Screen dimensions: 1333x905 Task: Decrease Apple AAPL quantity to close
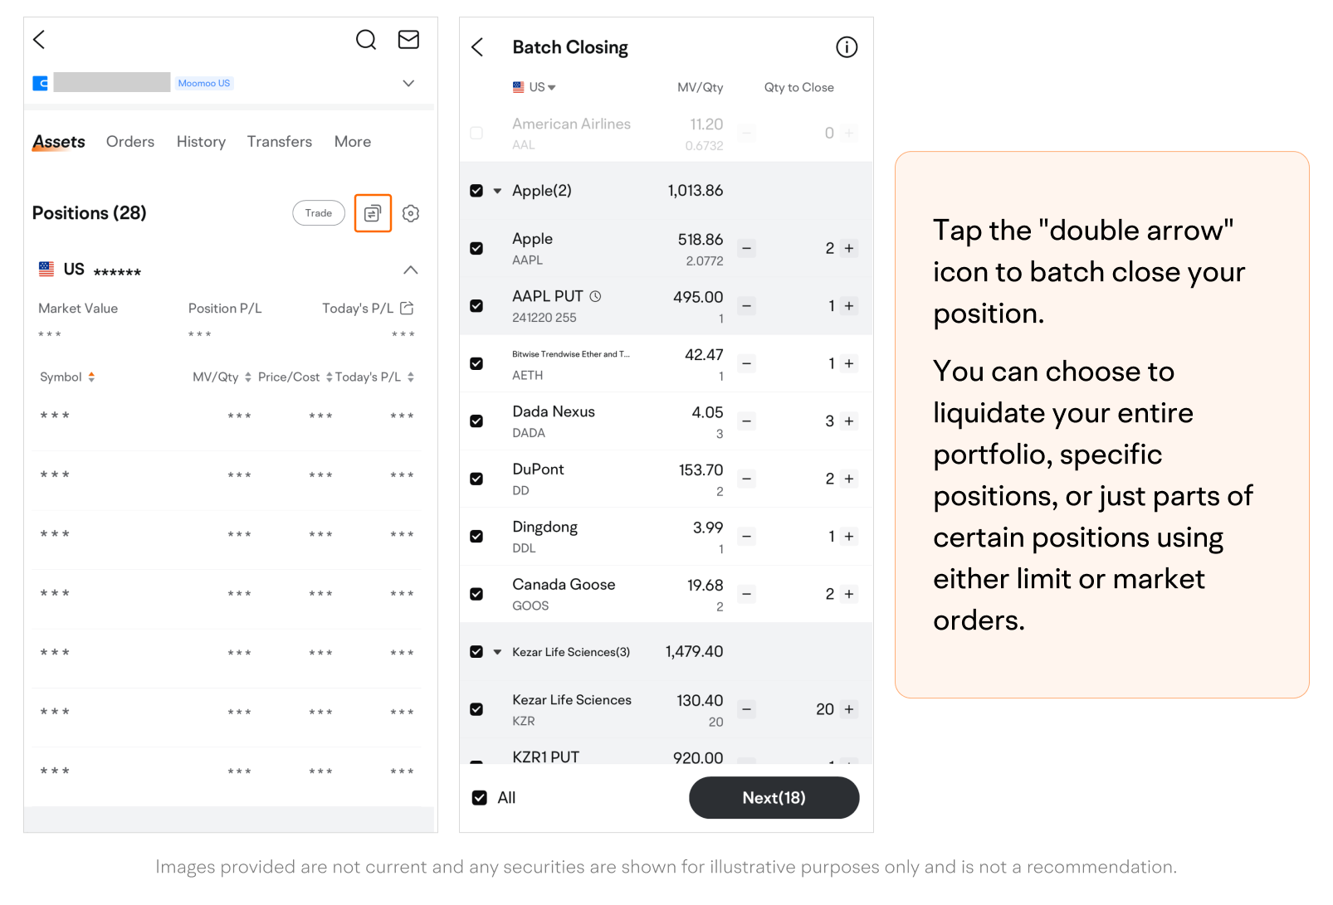click(x=747, y=248)
